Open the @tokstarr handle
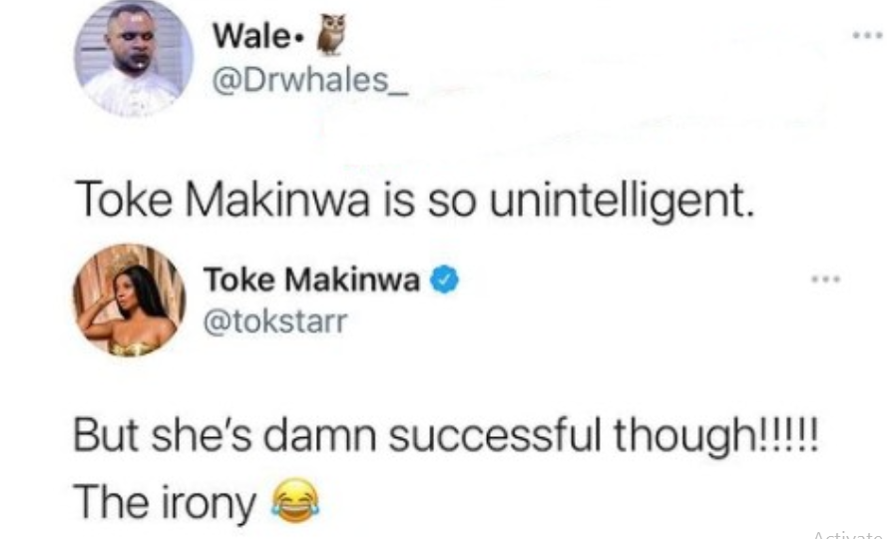This screenshot has height=539, width=887. pyautogui.click(x=275, y=322)
